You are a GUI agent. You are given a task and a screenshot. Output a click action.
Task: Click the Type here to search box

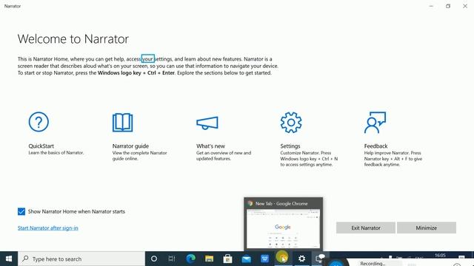coord(81,259)
